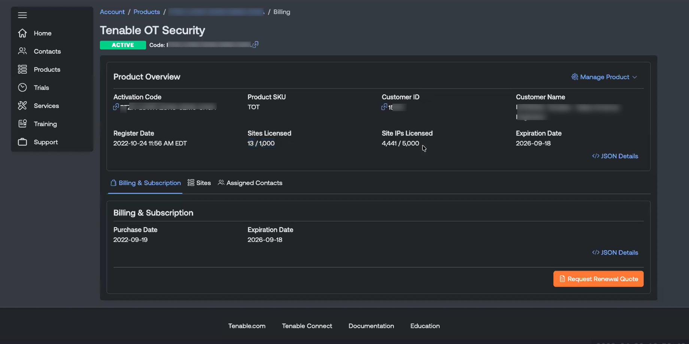Viewport: 689px width, 344px height.
Task: Click the Billing & Subscription bag icon
Action: point(113,183)
